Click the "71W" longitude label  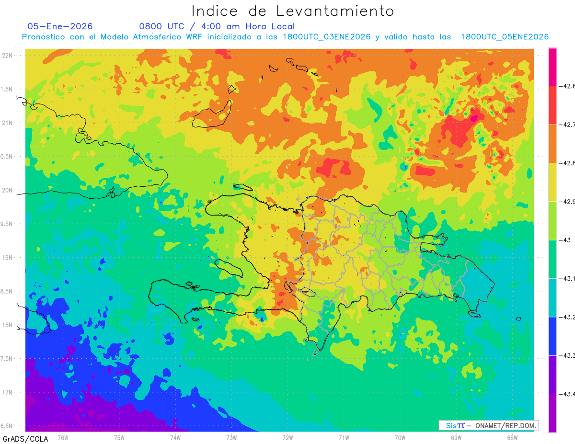click(x=344, y=437)
